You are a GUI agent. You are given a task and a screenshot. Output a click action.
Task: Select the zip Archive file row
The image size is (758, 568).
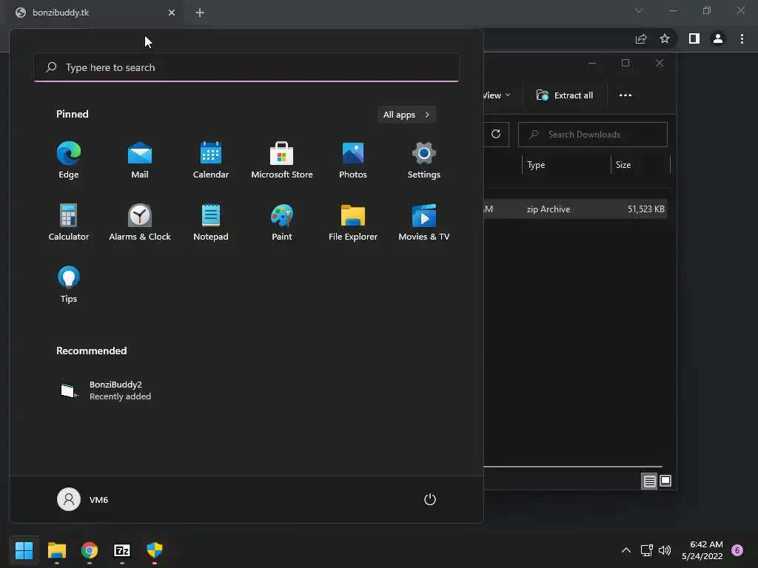click(x=575, y=209)
